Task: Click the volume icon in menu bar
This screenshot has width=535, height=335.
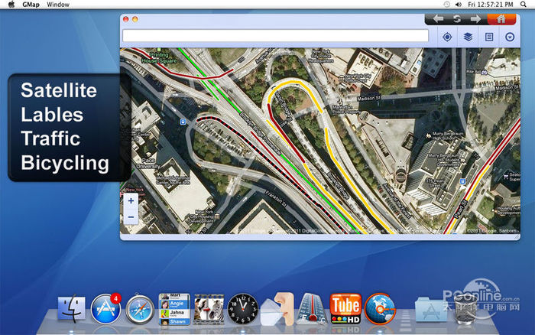Action: (x=459, y=5)
